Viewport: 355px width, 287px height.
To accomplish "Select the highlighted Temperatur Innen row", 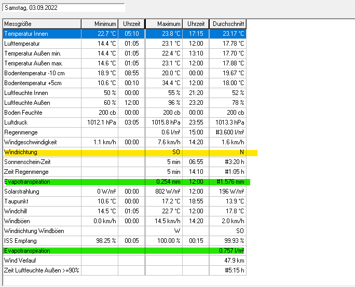I will pos(42,34).
